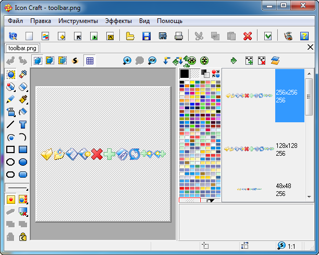
Task: Toggle the single red dot mode
Action: pos(10,199)
